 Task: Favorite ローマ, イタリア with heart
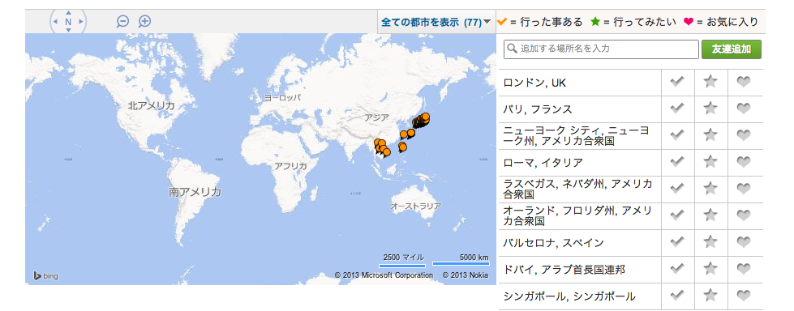click(x=744, y=162)
